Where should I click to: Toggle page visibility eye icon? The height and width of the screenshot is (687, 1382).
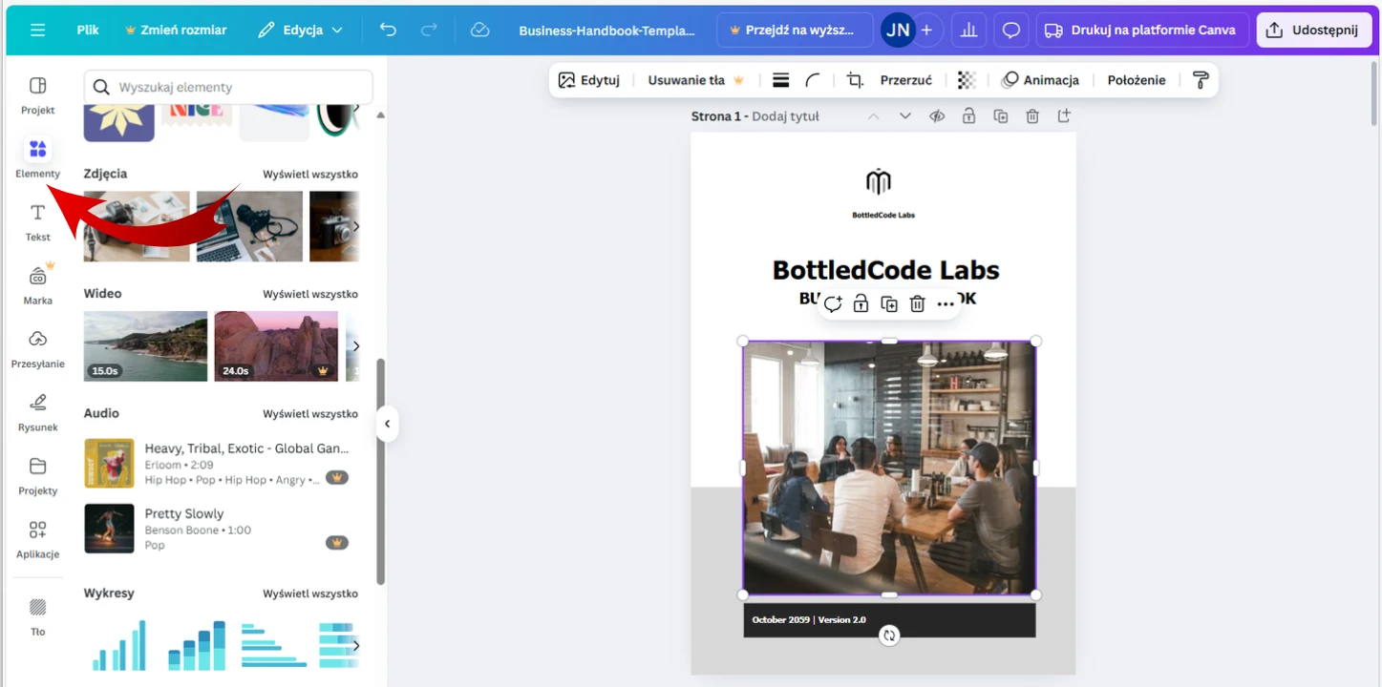coord(937,116)
